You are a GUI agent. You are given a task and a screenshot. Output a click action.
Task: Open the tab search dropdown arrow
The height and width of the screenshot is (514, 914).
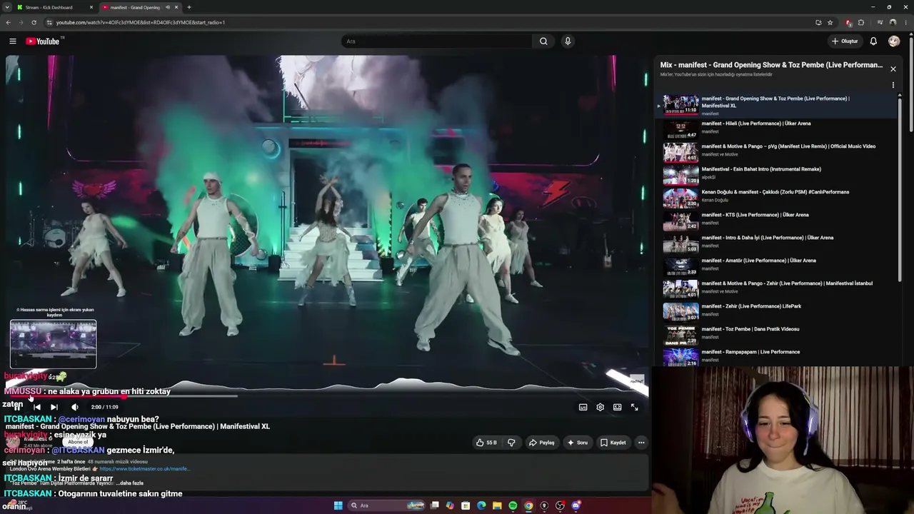point(6,7)
